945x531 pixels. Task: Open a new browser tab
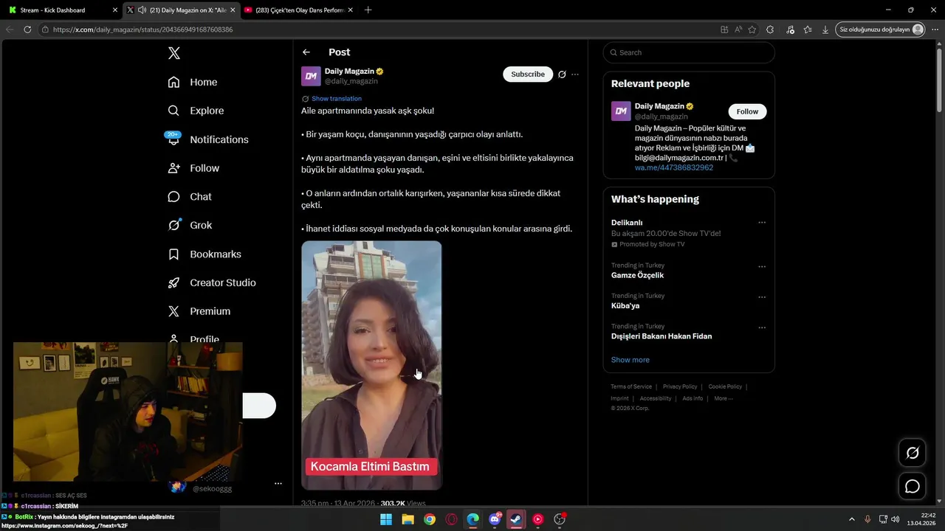tap(368, 10)
